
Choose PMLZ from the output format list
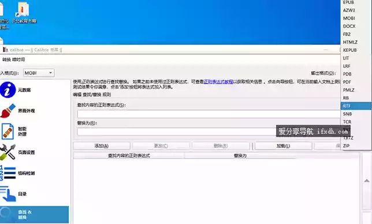tap(356, 90)
